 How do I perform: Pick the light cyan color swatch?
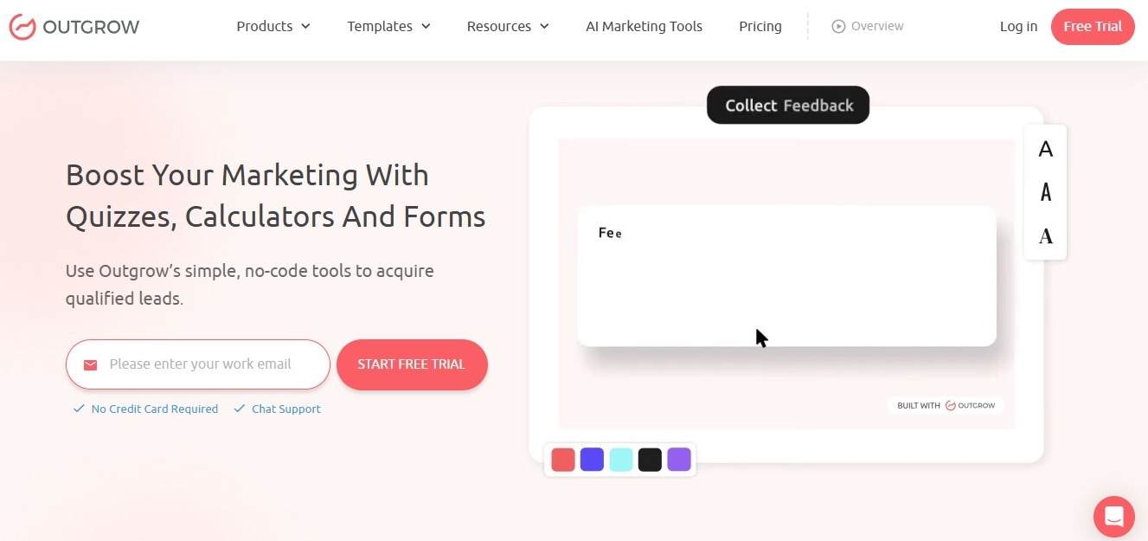[621, 460]
